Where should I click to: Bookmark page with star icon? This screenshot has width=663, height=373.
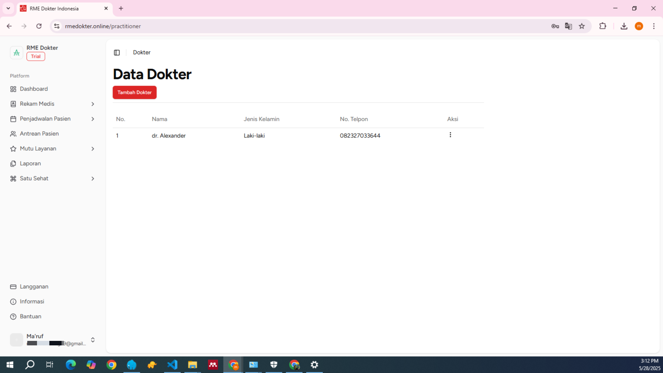point(582,26)
